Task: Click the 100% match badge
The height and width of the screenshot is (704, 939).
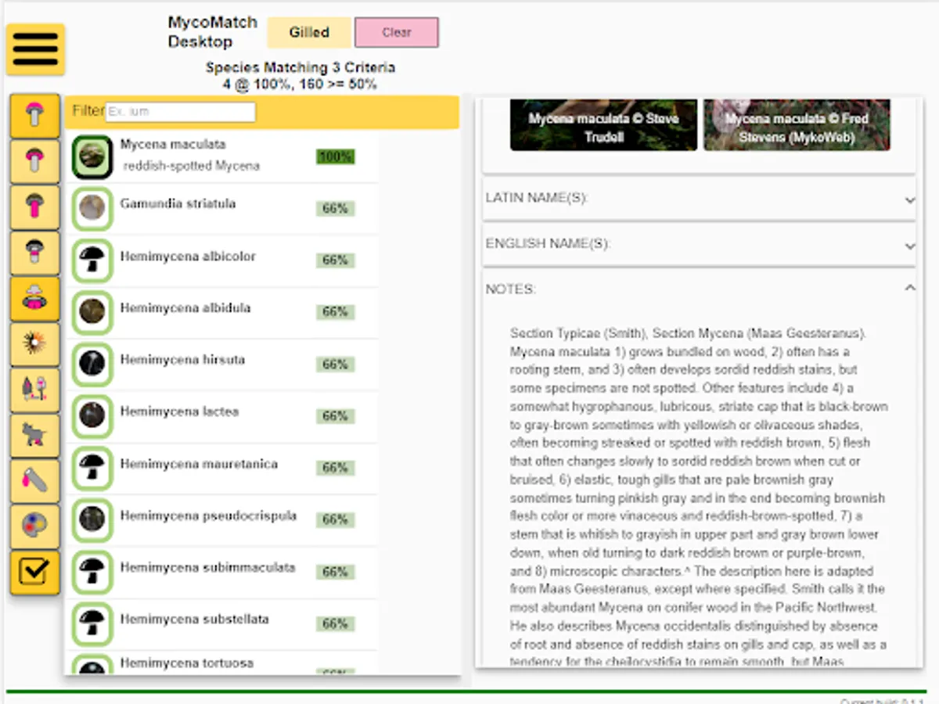Action: 336,157
